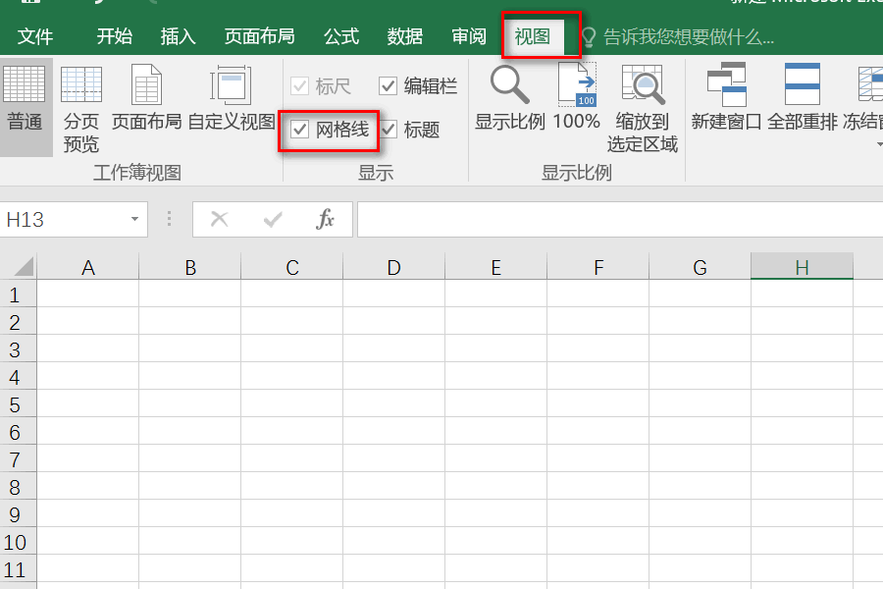Select column D header
The height and width of the screenshot is (589, 883).
point(394,267)
